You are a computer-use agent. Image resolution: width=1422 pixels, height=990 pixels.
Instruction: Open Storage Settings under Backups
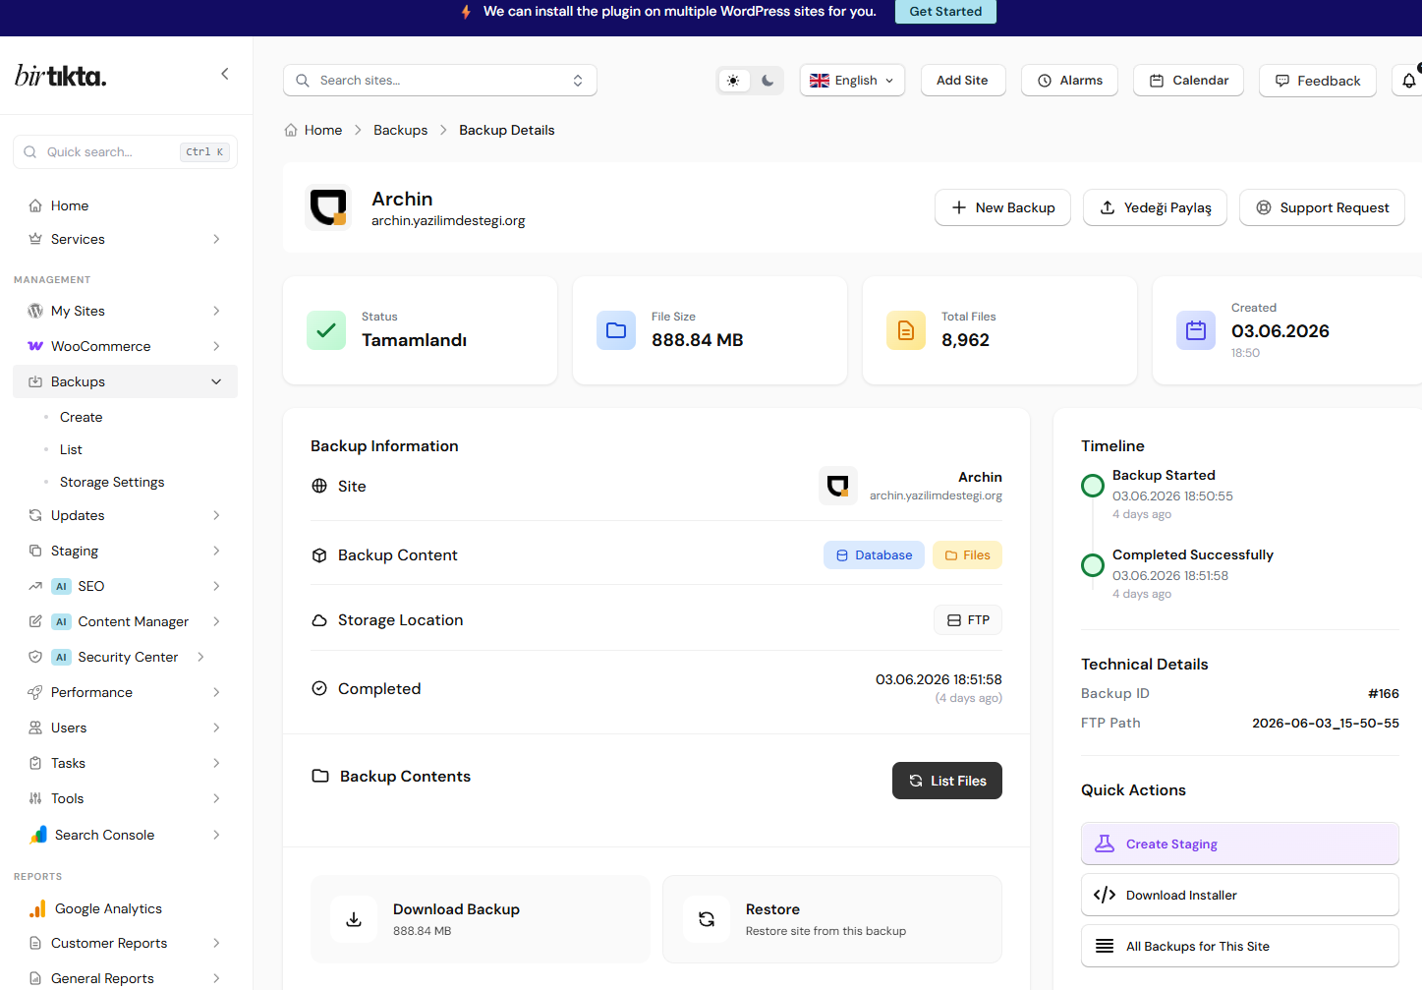tap(112, 482)
